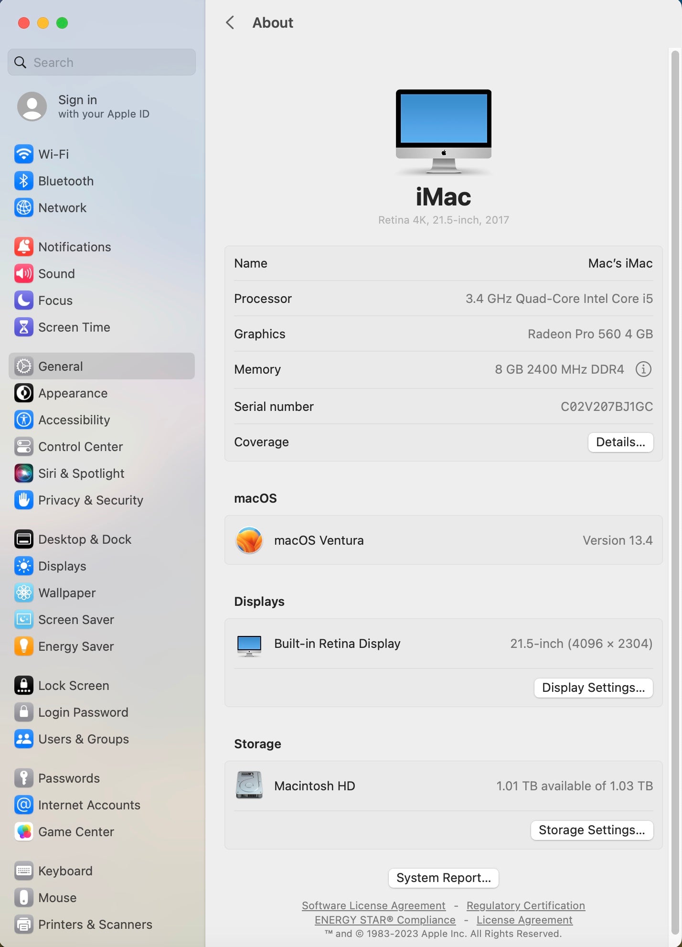Open Login Password lock icon
Screen dimensions: 682x947
click(24, 712)
